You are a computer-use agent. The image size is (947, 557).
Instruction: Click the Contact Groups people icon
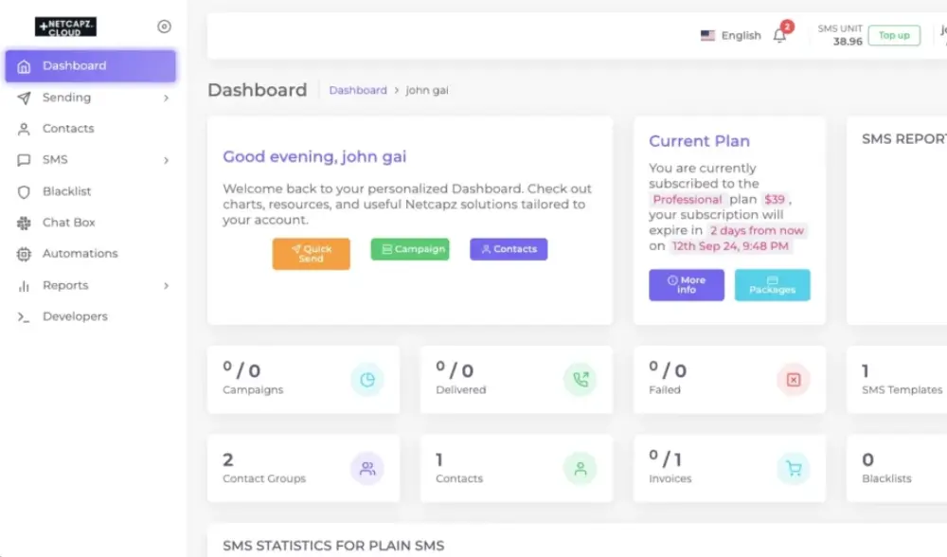[367, 468]
